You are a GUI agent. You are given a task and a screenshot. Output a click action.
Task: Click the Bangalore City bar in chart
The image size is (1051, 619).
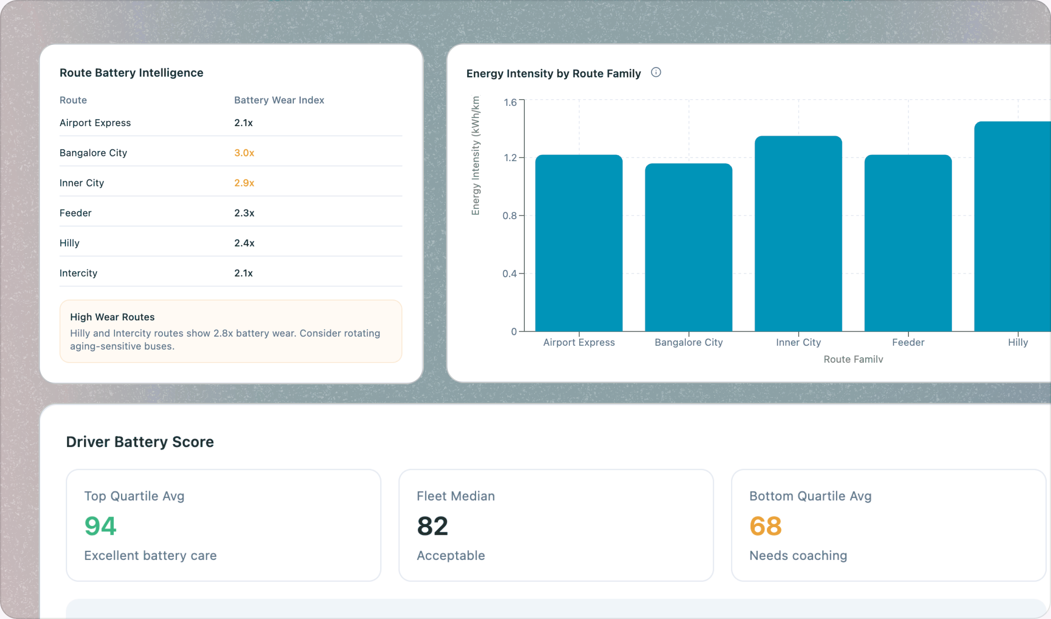point(689,247)
